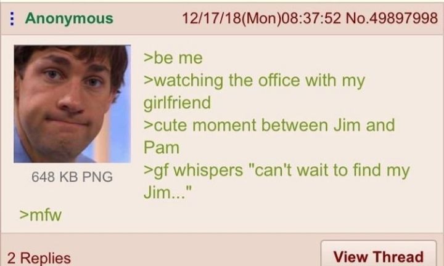The width and height of the screenshot is (444, 266).
Task: Click the word "girlfriend" in the post
Action: [177, 103]
